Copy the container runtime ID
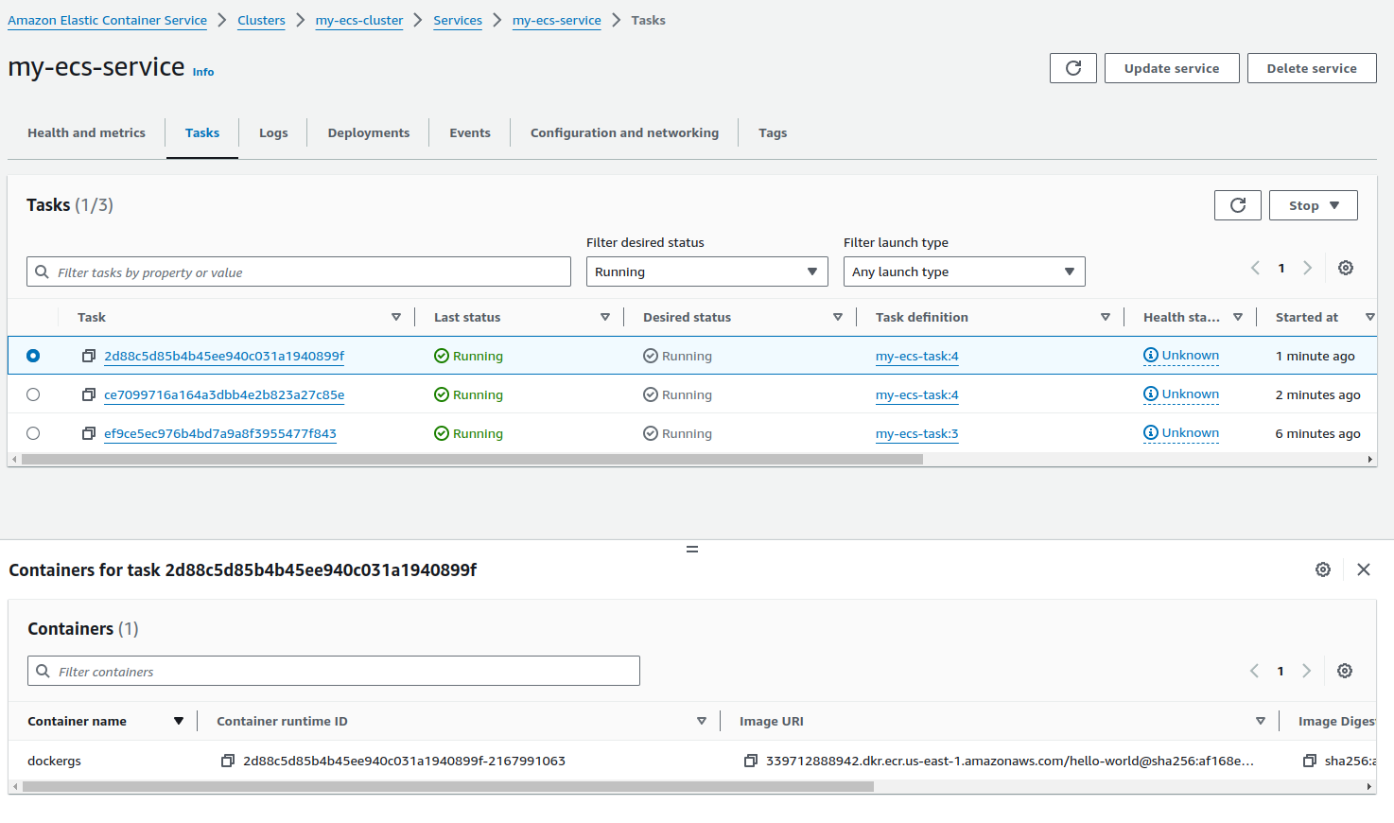 point(228,761)
